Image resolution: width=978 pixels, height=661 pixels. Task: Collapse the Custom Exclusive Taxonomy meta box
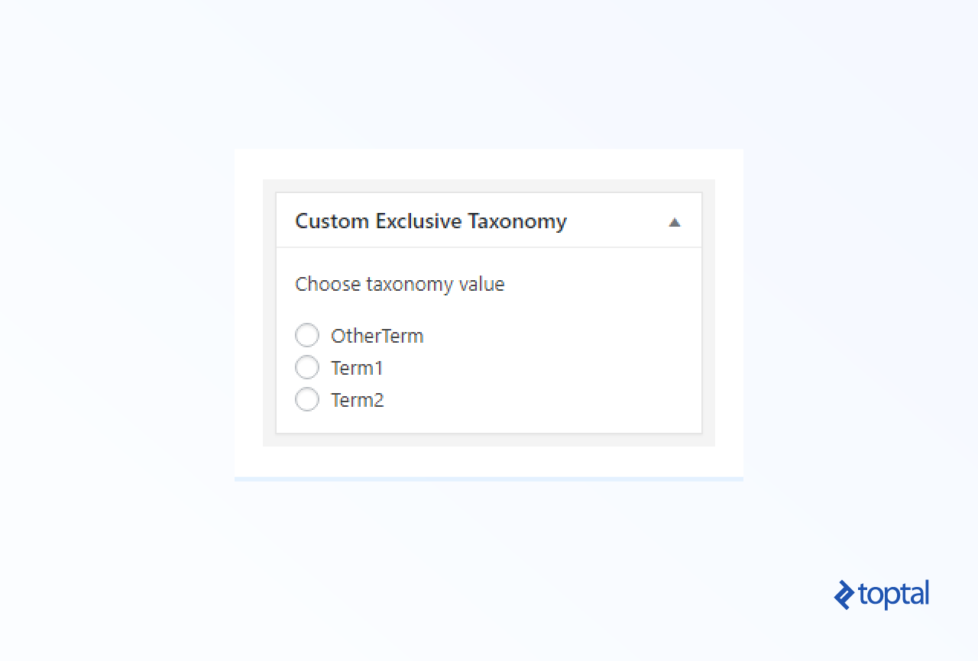click(x=675, y=221)
